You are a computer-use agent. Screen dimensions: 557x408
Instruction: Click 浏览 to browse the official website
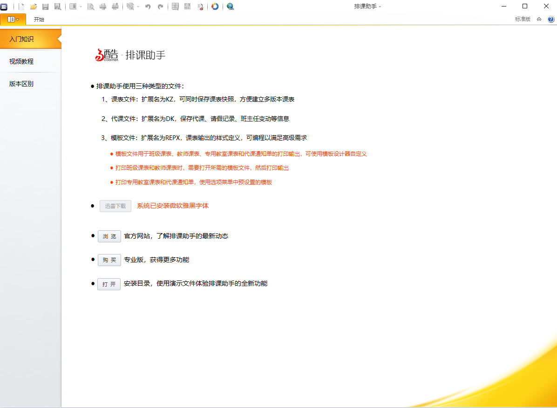point(109,236)
